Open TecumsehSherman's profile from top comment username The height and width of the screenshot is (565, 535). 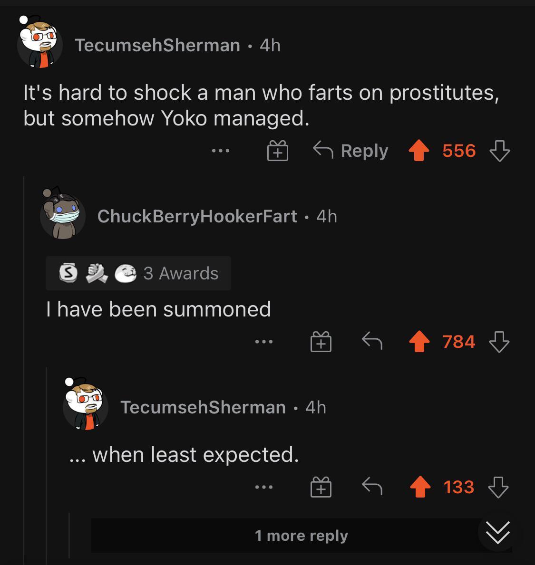coord(157,45)
